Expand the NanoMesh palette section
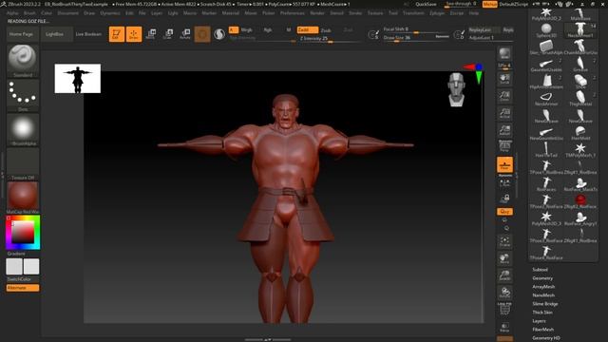Image resolution: width=608 pixels, height=342 pixels. point(543,295)
